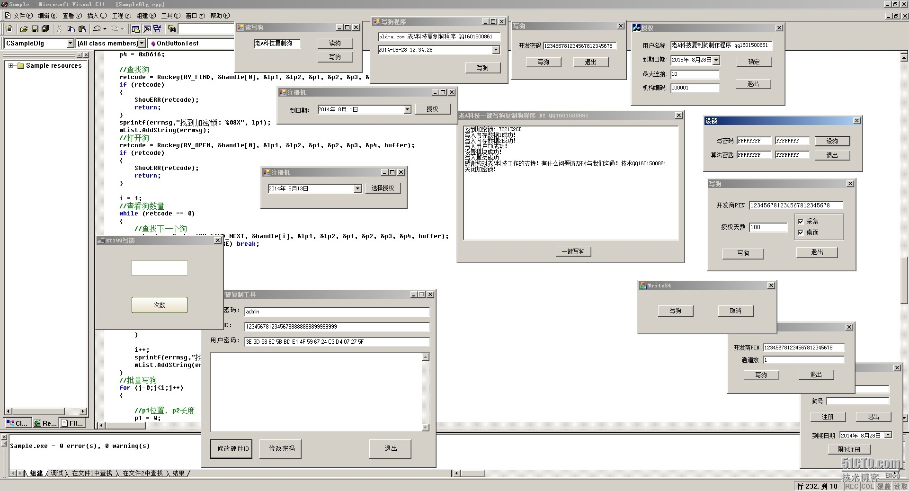Toggle the Workspace pane icon
This screenshot has width=909, height=491.
tap(135, 29)
